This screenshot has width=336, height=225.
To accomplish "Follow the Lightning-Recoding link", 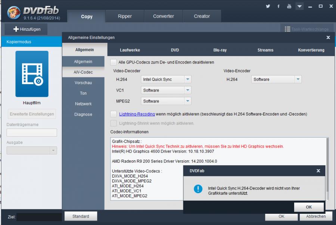I will pyautogui.click(x=137, y=114).
